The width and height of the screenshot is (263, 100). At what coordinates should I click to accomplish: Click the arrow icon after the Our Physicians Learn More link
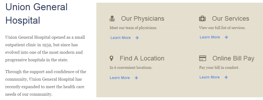point(137,38)
